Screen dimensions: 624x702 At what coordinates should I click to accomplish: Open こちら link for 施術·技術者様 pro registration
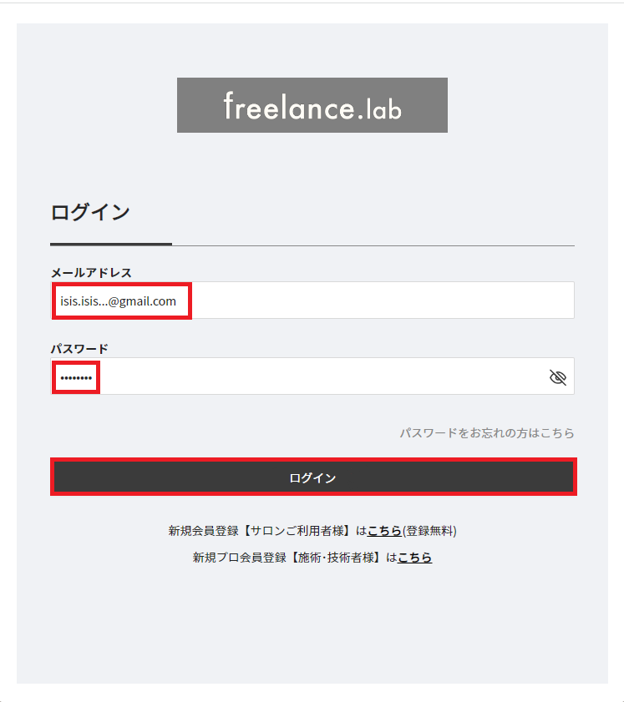click(414, 558)
